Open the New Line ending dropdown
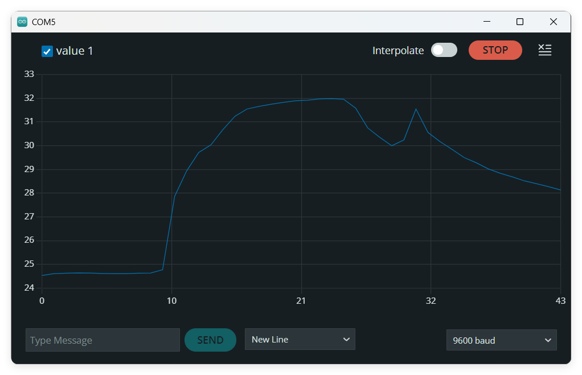Viewport: 582px width, 375px height. [x=300, y=339]
